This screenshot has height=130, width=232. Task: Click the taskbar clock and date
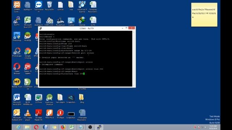coord(213,127)
